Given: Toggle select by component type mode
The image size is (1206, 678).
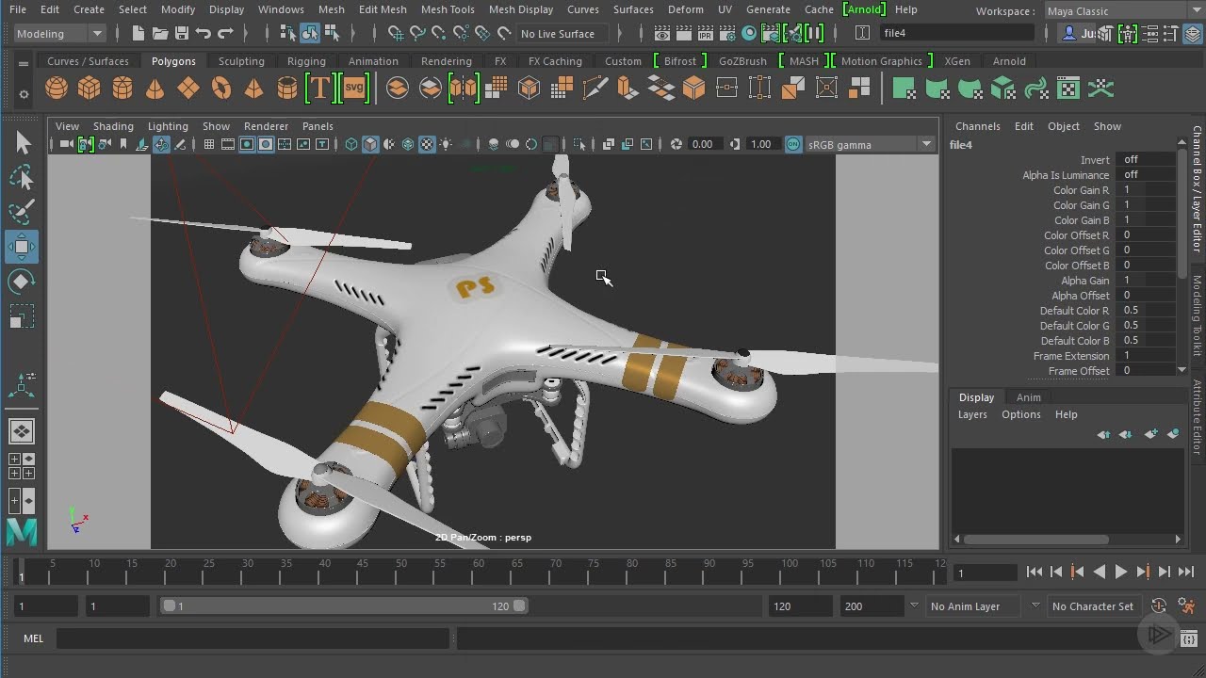Looking at the screenshot, I should click(x=332, y=33).
